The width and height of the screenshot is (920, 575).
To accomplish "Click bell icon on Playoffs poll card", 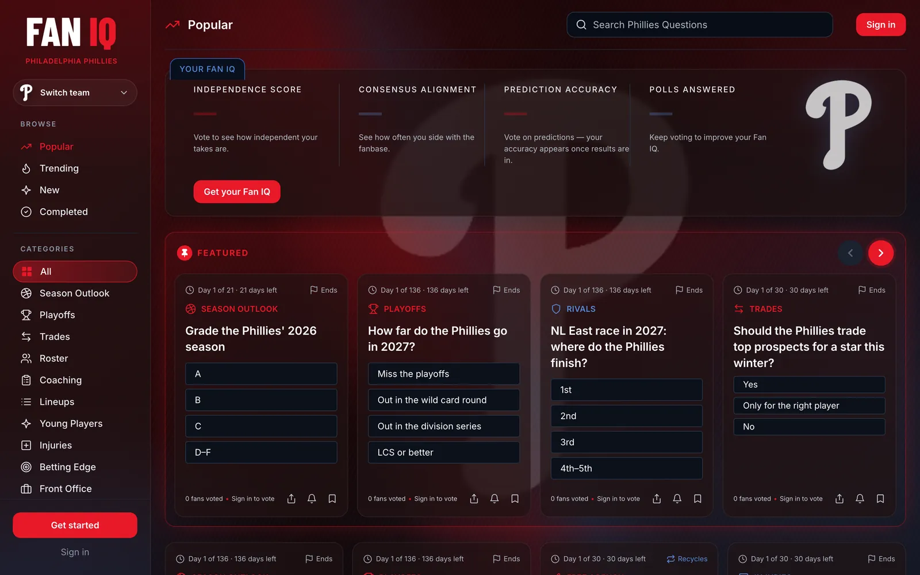I will coord(494,499).
